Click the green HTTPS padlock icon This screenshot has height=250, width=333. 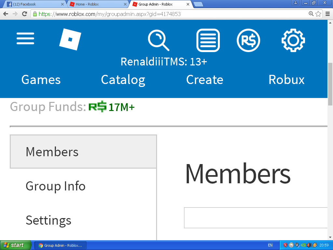pos(35,14)
